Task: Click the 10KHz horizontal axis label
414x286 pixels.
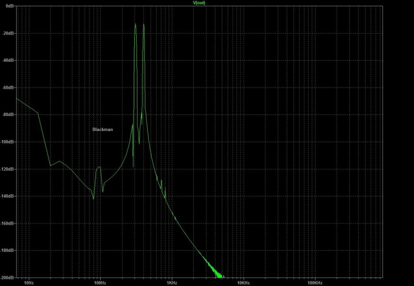Action: [243, 283]
